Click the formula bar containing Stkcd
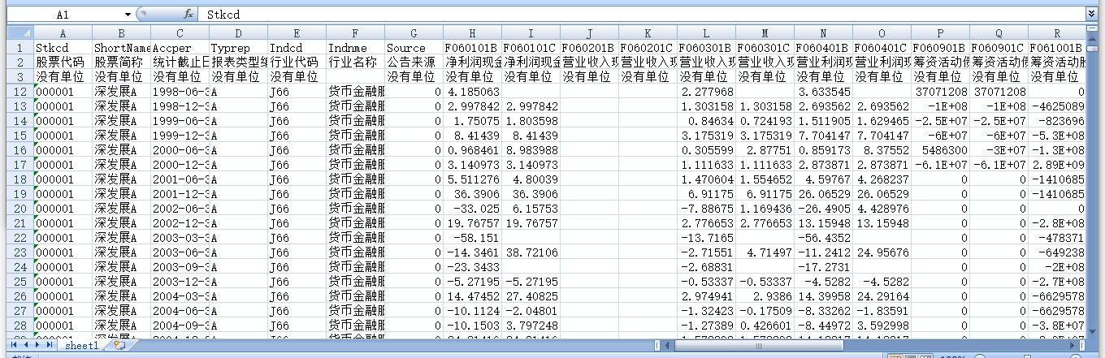This screenshot has width=1105, height=358. (642, 15)
